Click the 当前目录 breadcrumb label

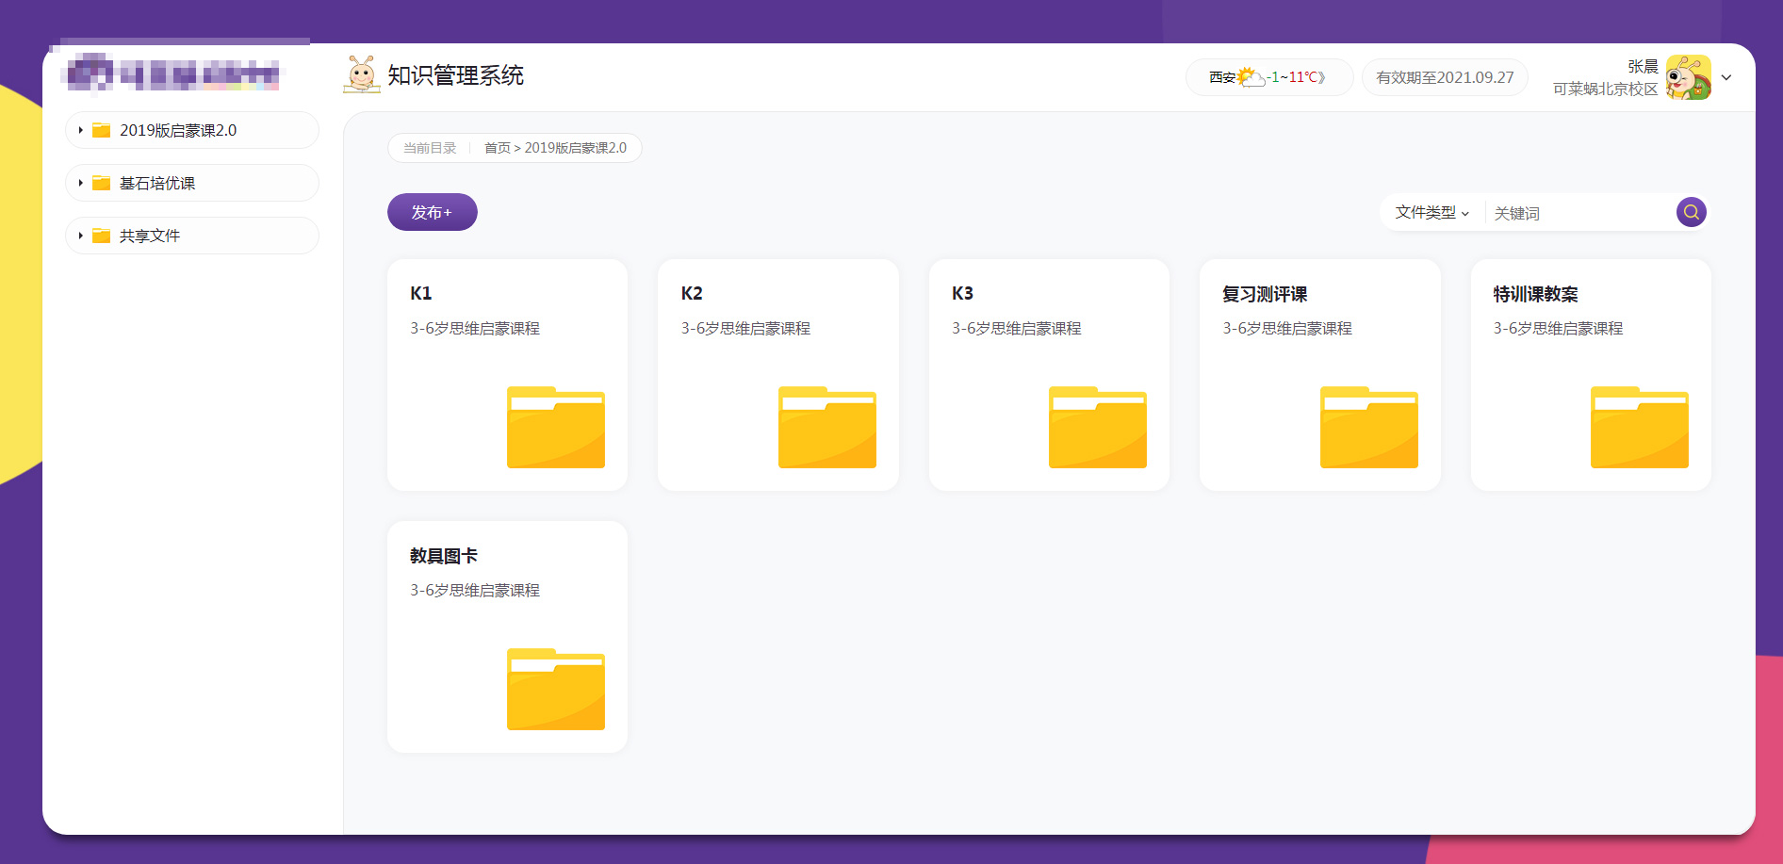click(430, 148)
